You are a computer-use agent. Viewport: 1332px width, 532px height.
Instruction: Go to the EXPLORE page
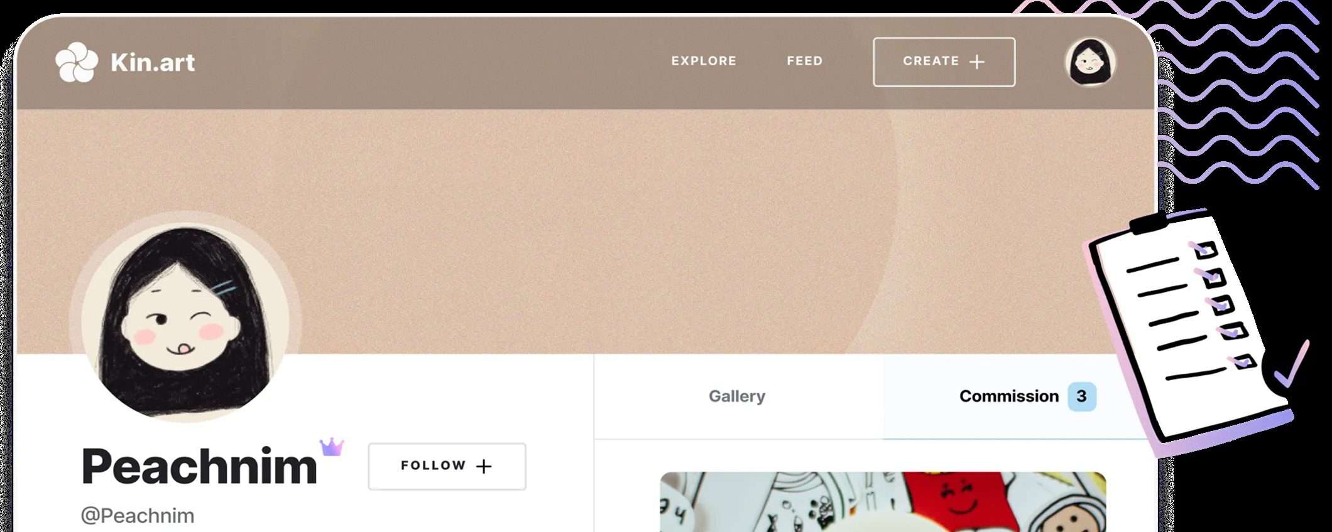(704, 61)
